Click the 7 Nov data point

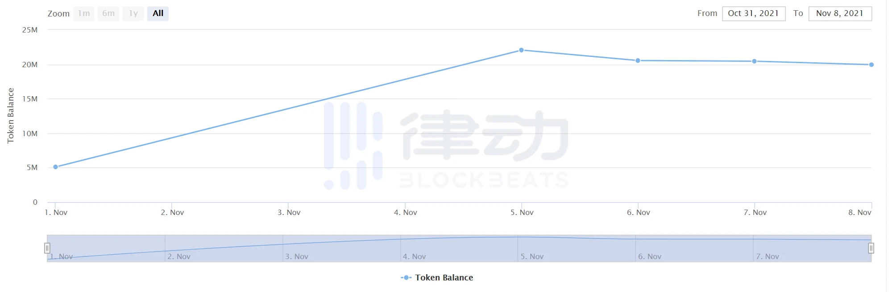click(x=754, y=61)
